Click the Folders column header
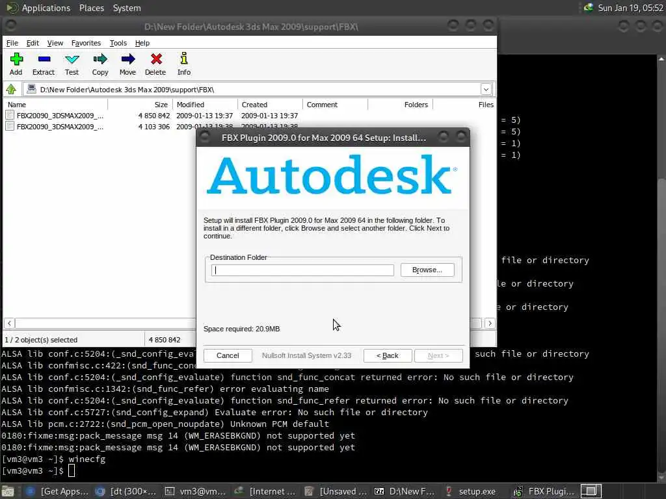Screen dimensions: 666x499 pyautogui.click(x=400, y=105)
